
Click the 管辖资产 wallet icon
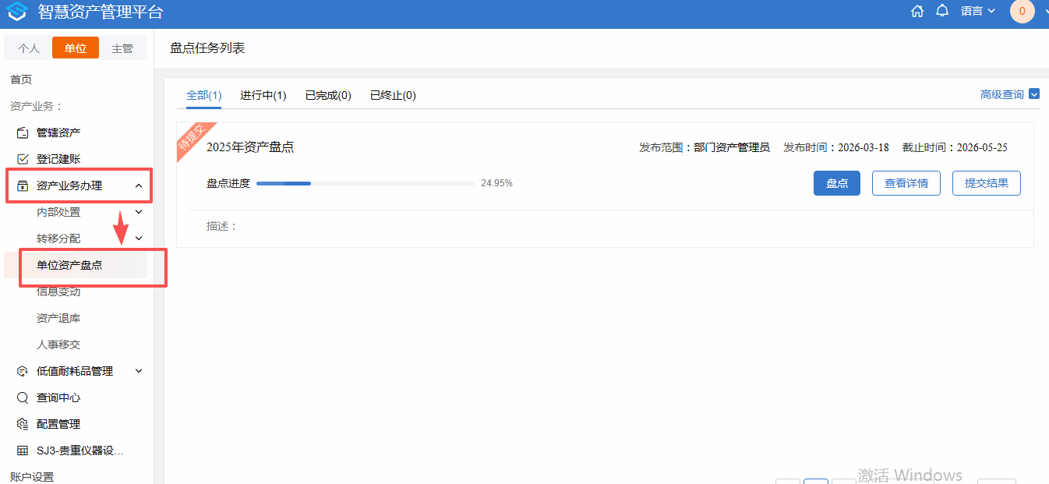click(23, 132)
